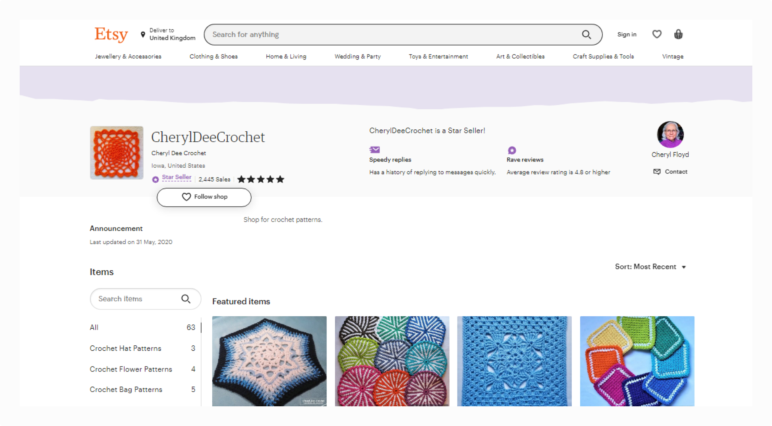Click the Speedy replies envelope icon
This screenshot has height=426, width=772.
coord(374,150)
